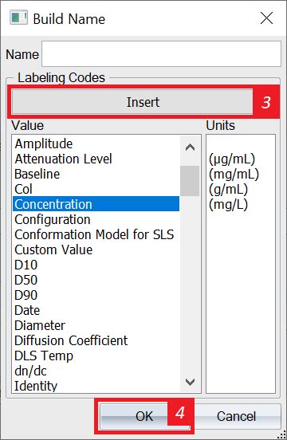Choose (mg/L) in the Units list
Image resolution: width=287 pixels, height=440 pixels.
[228, 204]
